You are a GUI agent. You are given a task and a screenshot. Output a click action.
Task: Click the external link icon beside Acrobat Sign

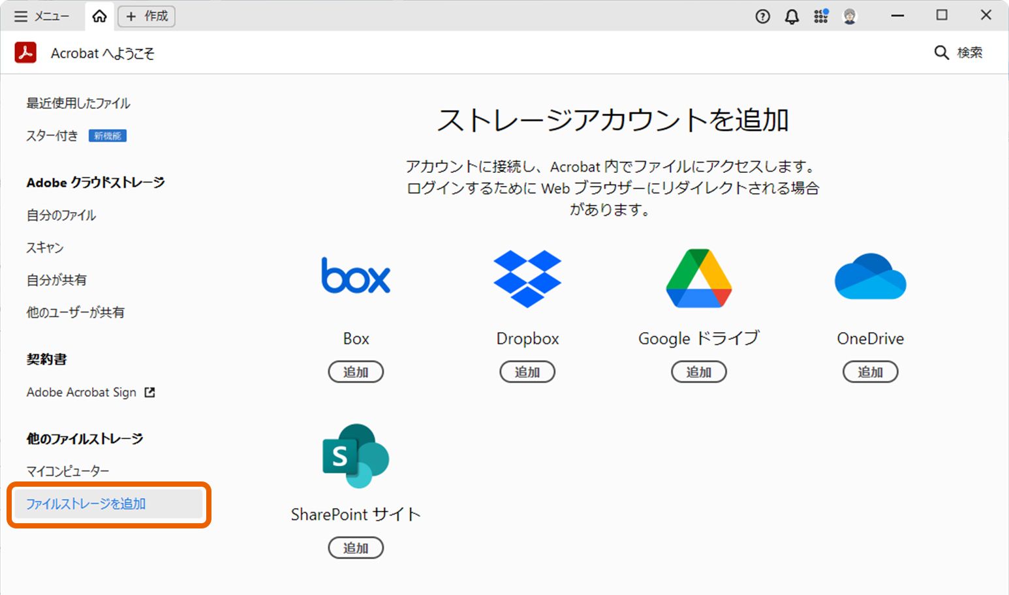coord(149,392)
